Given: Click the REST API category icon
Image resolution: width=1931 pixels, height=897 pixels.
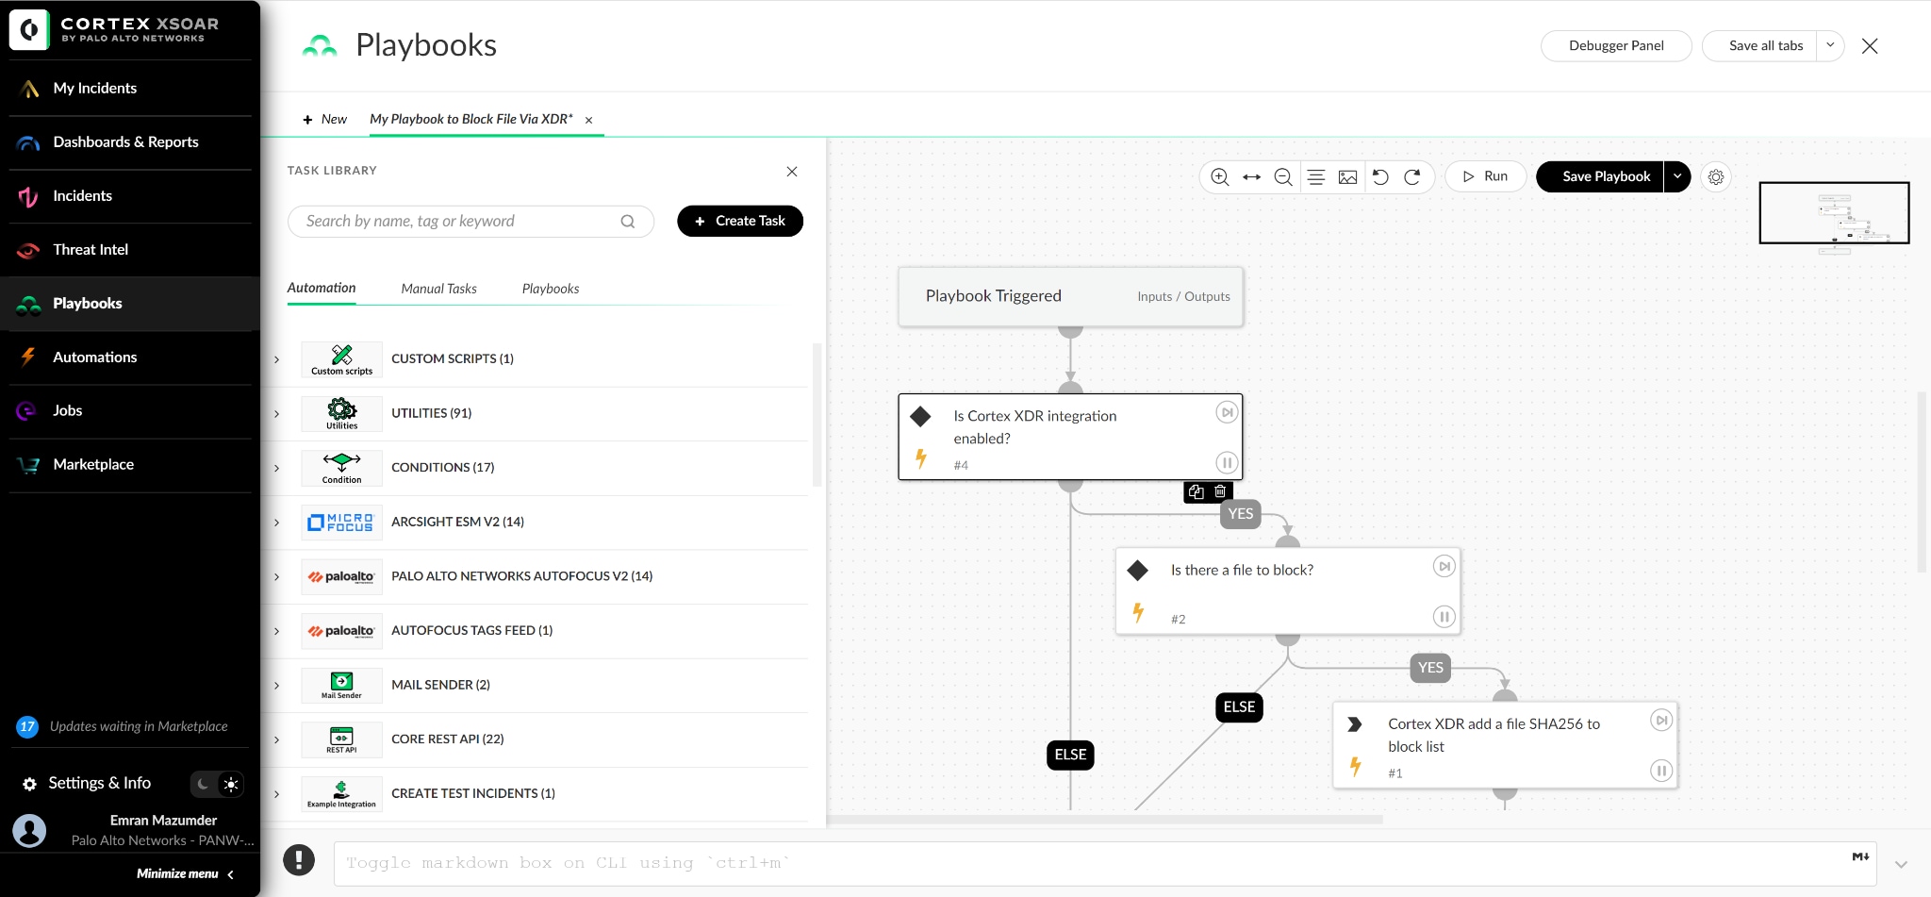Looking at the screenshot, I should (341, 739).
